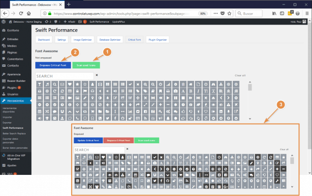Click the red Dequeue Critical Font button
This screenshot has width=312, height=196.
point(118,140)
